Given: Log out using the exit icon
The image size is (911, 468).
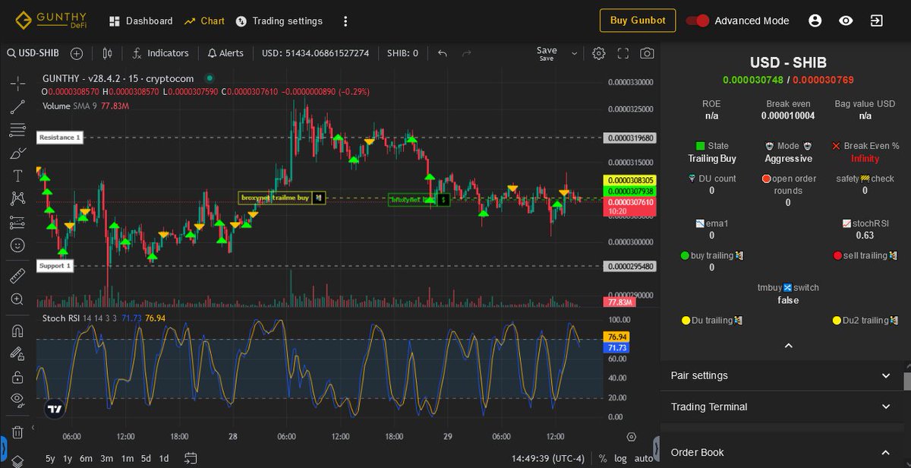Looking at the screenshot, I should 877,21.
